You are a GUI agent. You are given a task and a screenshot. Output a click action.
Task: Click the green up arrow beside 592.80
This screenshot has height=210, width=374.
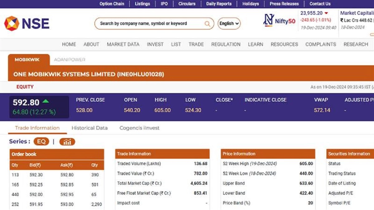(46, 101)
